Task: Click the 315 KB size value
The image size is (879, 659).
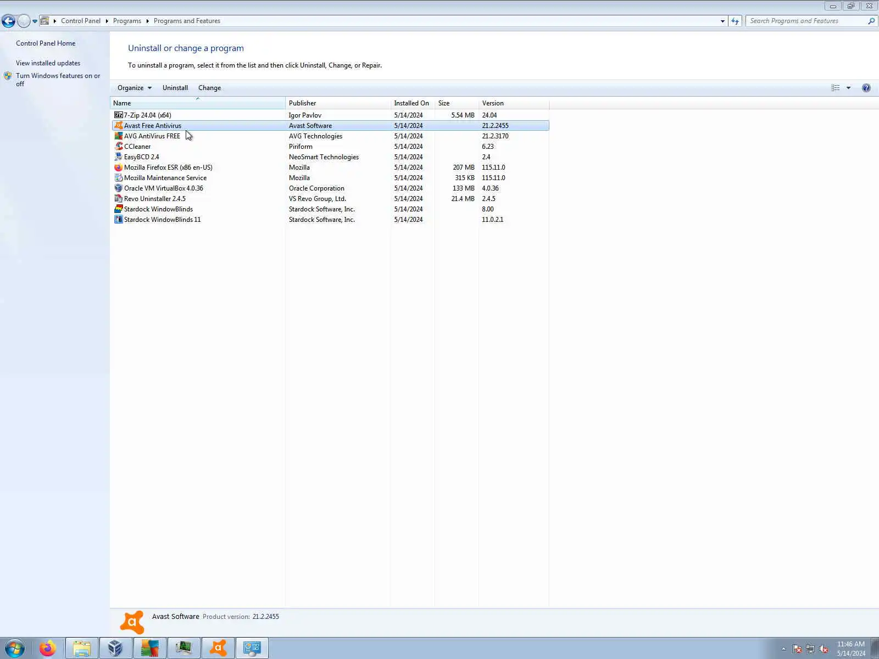Action: [465, 178]
